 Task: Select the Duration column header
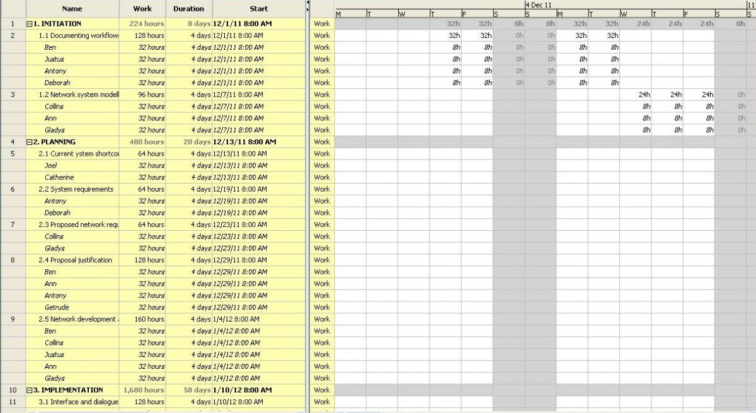(189, 9)
